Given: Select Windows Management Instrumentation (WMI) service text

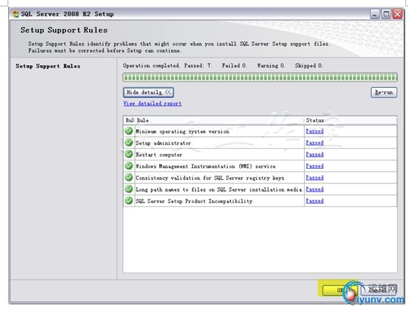Looking at the screenshot, I should pyautogui.click(x=206, y=166).
